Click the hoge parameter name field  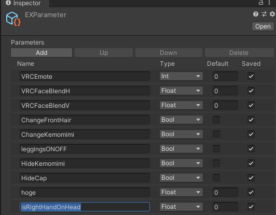[85, 192]
